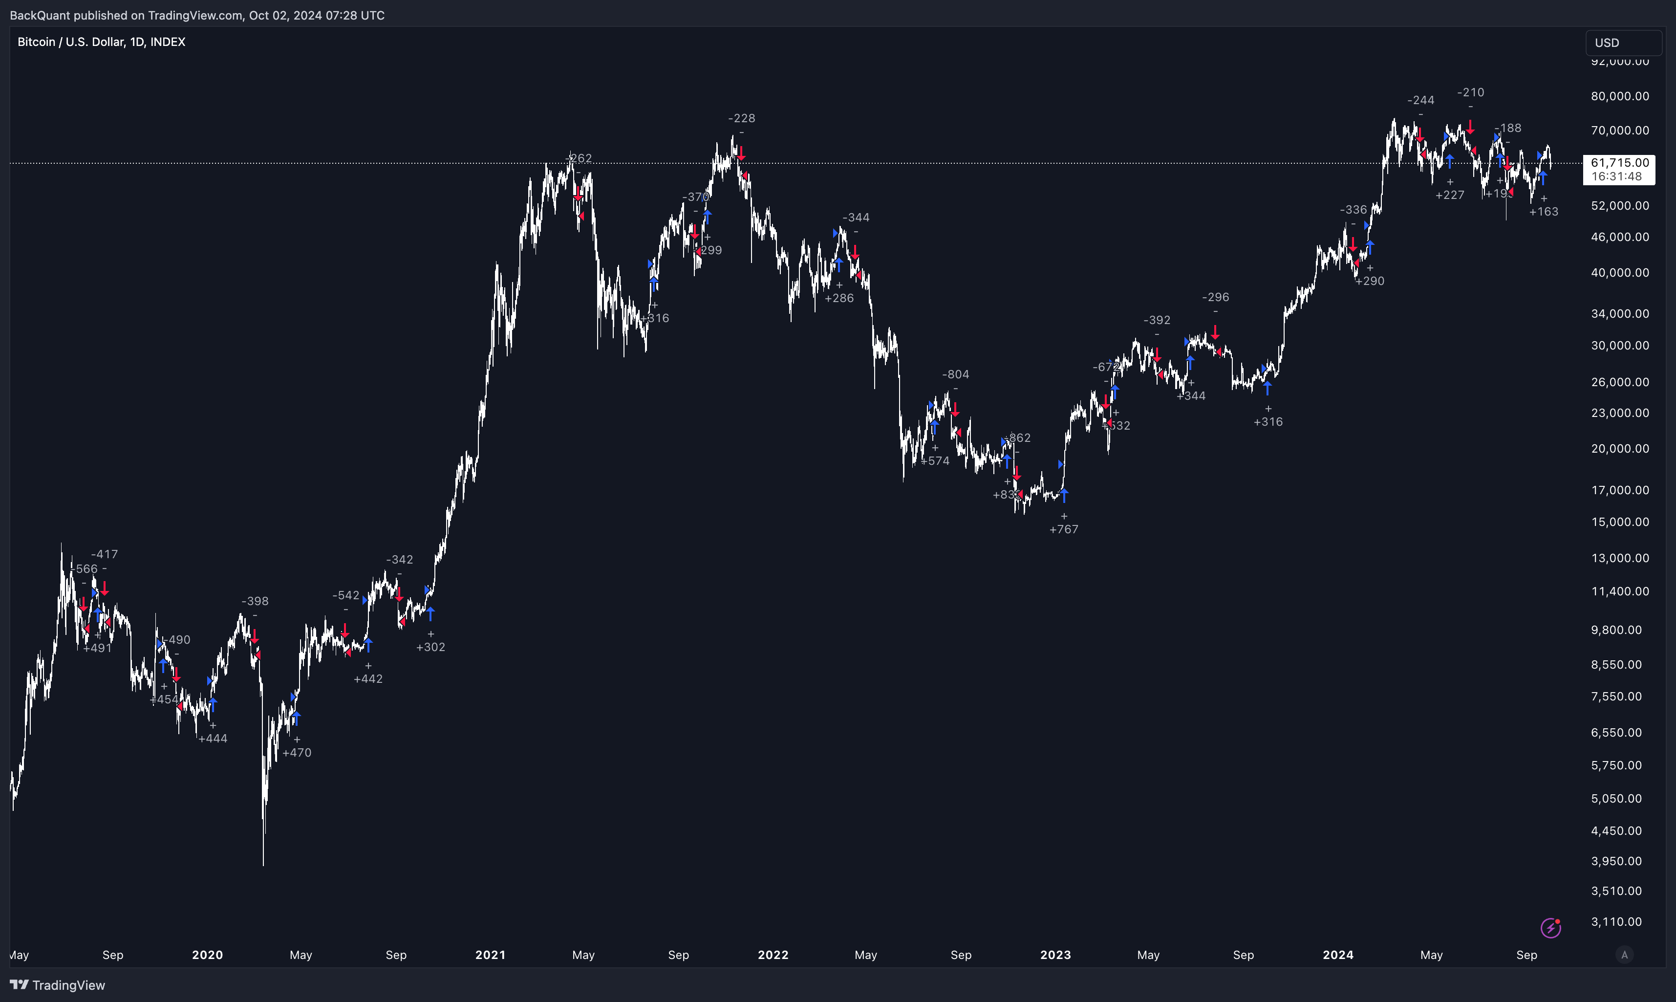This screenshot has height=1002, width=1676.
Task: Click the 9,800.00 price axis label
Action: click(1616, 630)
